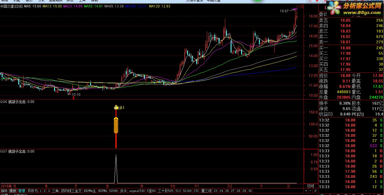Click the red square icon beside the diamond

302,6
